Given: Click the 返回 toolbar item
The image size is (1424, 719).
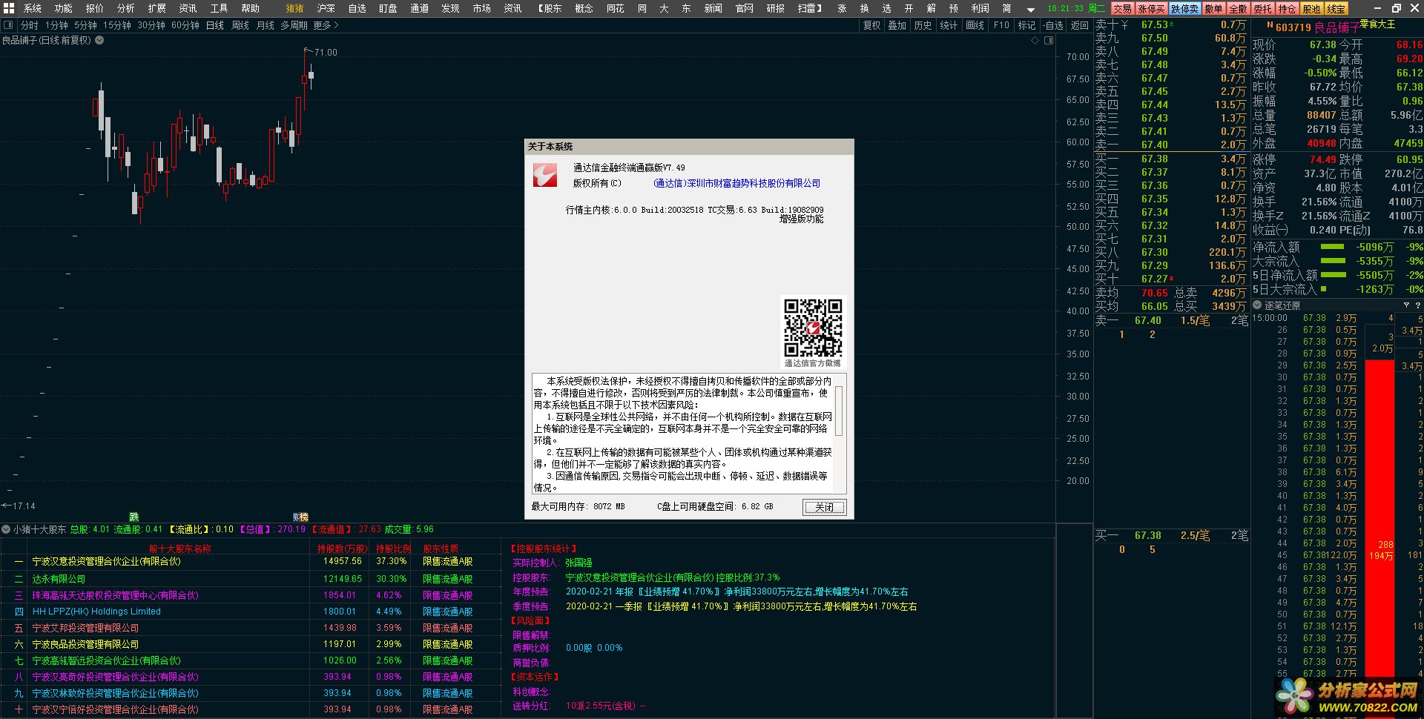Looking at the screenshot, I should [1080, 25].
